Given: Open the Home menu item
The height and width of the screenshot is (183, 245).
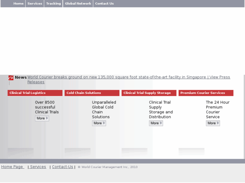Looking at the screenshot, I should pos(19,4).
